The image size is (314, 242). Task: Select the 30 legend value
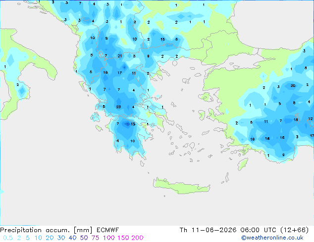pyautogui.click(x=61, y=238)
